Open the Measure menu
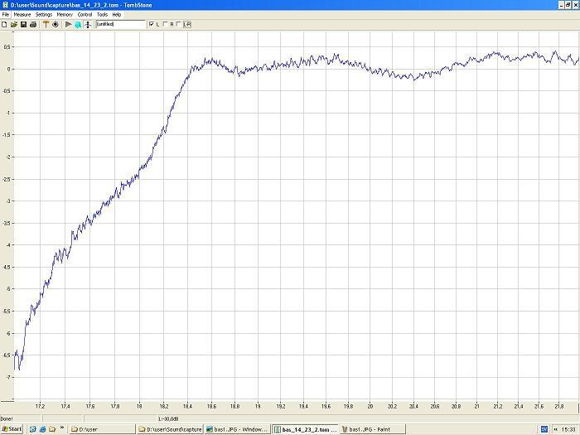Viewport: 580px width, 435px height. click(22, 14)
